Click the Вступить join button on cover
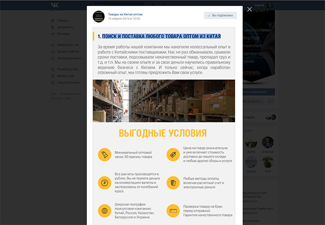325x225 pixels. [x=251, y=72]
